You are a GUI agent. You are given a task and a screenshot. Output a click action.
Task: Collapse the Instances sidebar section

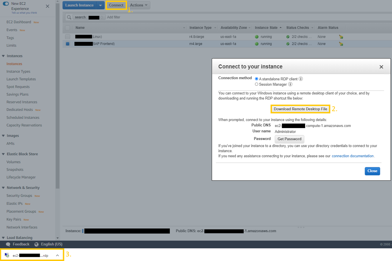tap(3, 56)
